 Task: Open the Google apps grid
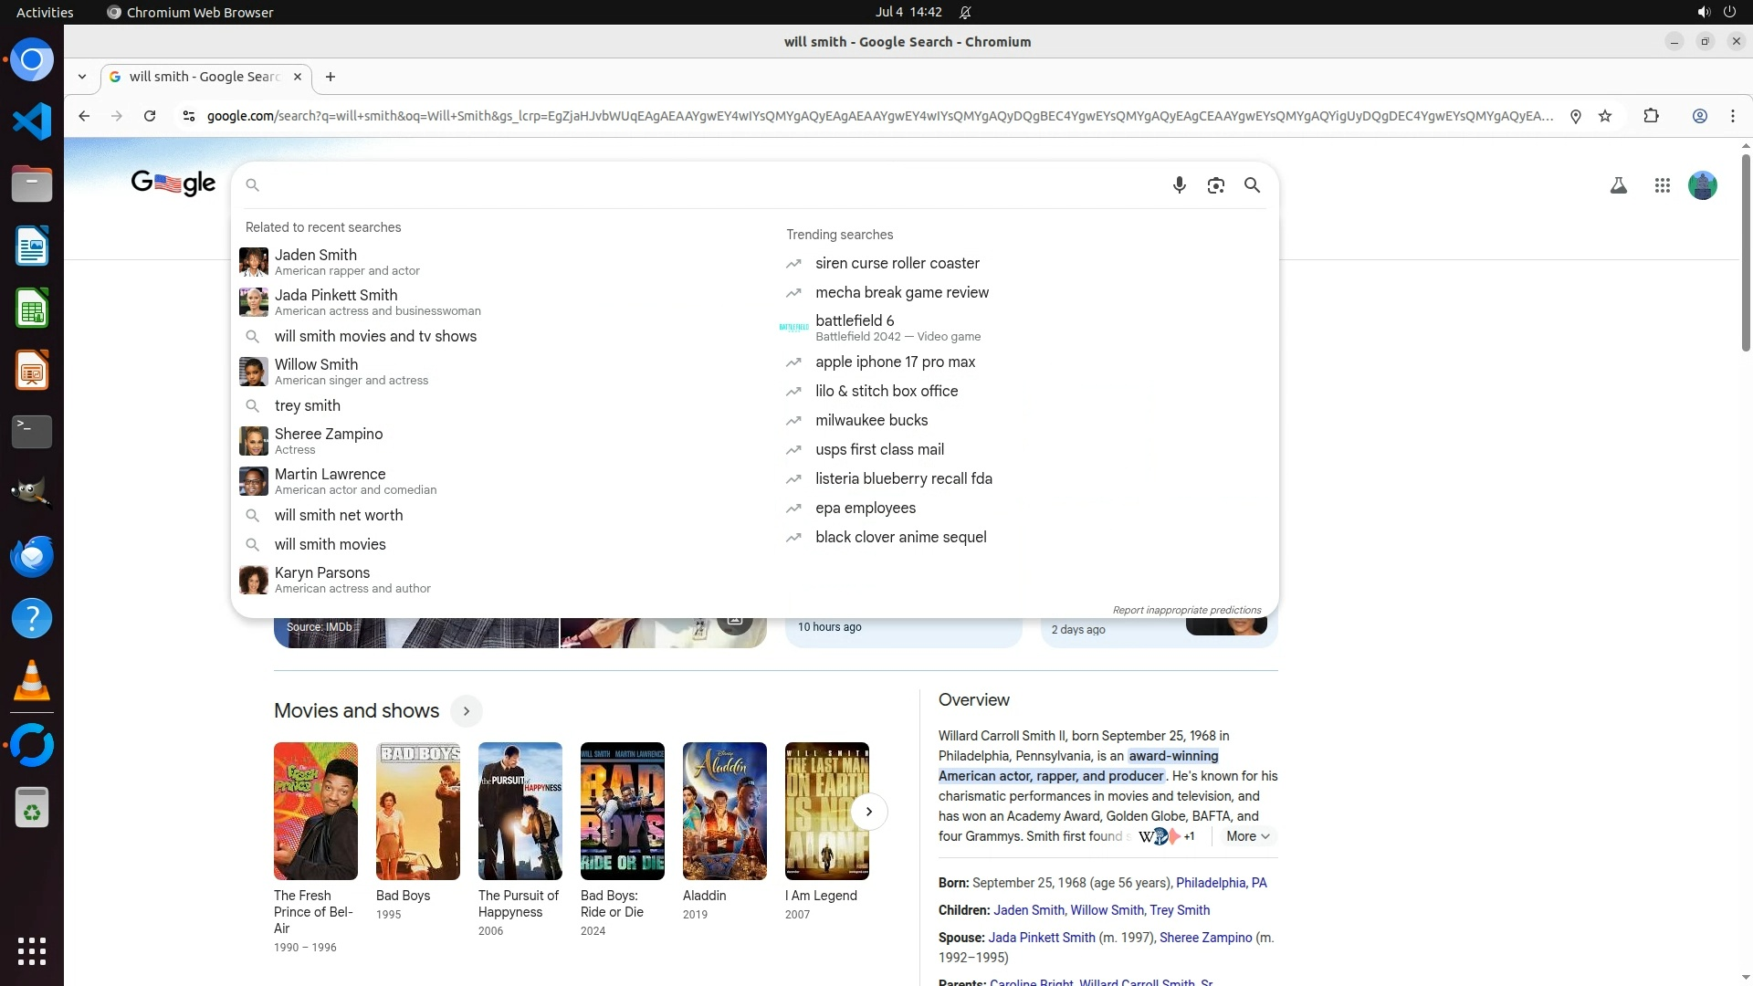1662,186
